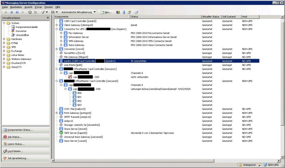This screenshot has height=168, width=285.
Task: Expand the Fax-Gateway tree node
Action: [61, 33]
